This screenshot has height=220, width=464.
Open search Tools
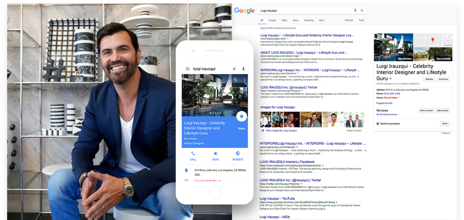point(361,20)
